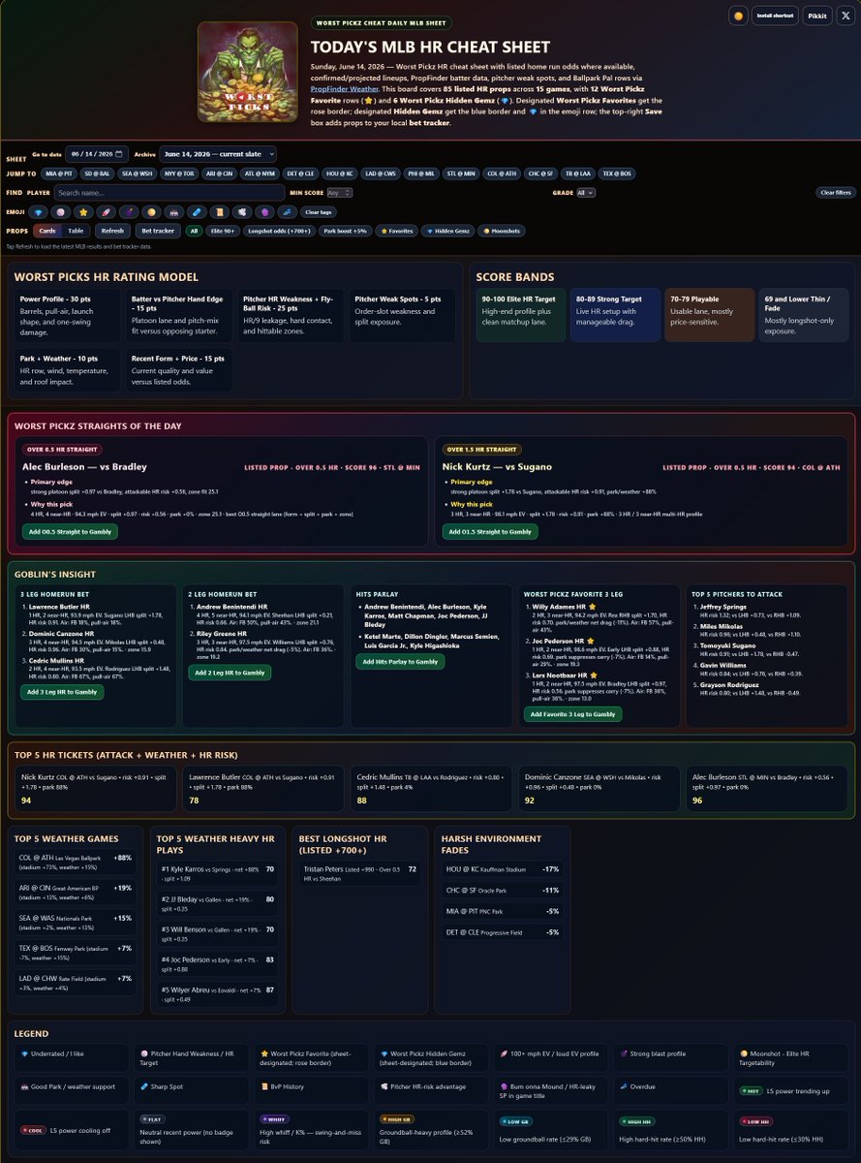Select the Tristan Peters longshot HR card
861x1163 pixels.
coord(359,874)
